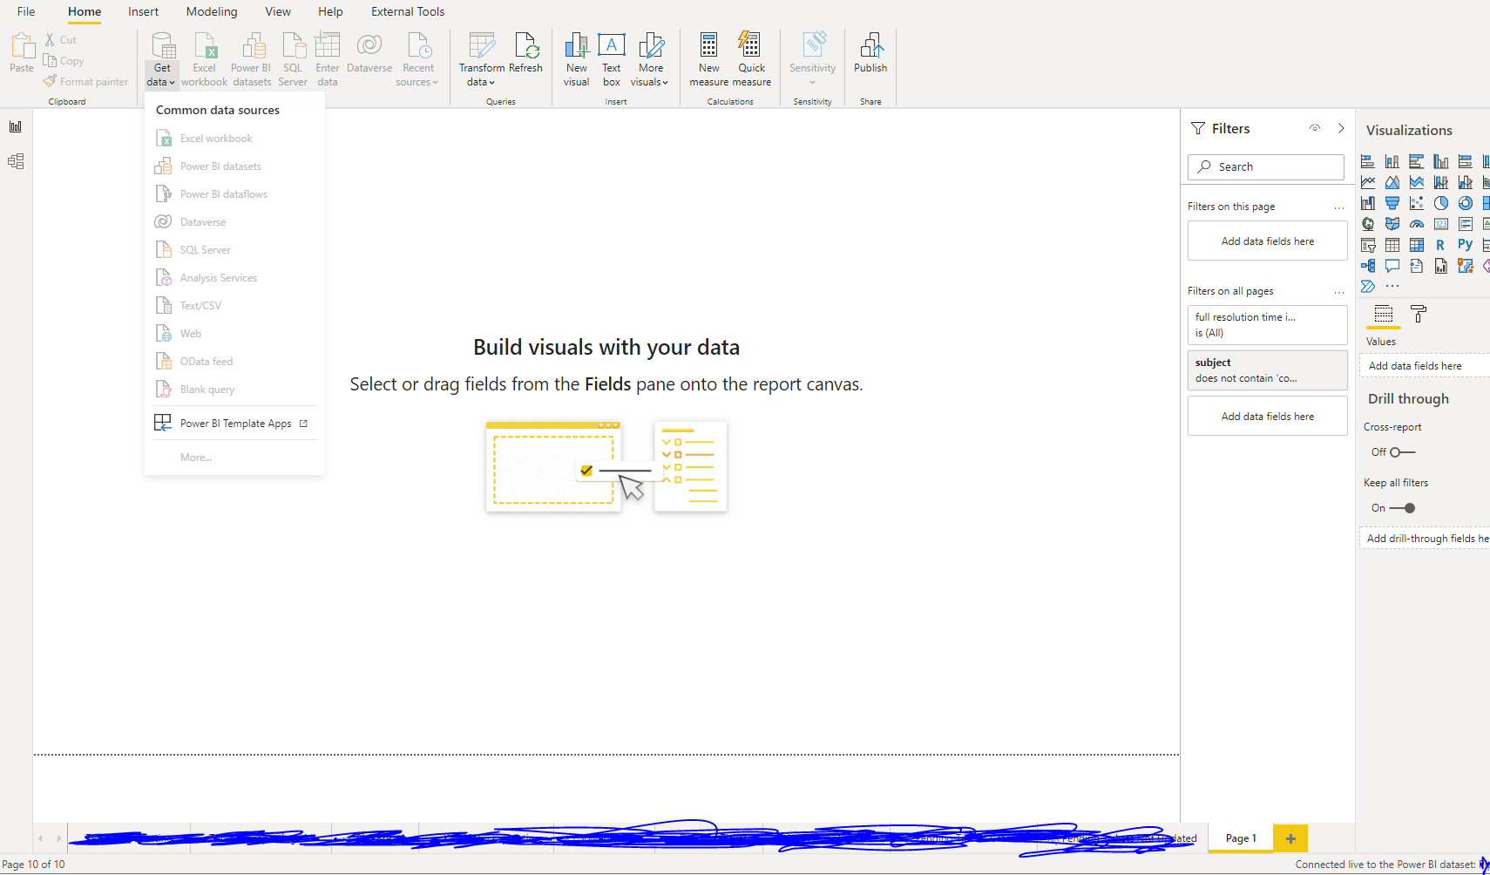1490x875 pixels.
Task: Switch to Fields tab in Visualizations
Action: point(1384,314)
